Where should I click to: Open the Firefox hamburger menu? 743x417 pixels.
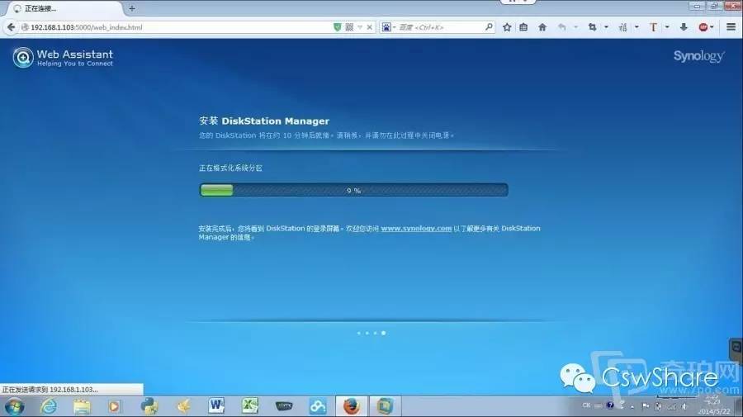point(731,27)
